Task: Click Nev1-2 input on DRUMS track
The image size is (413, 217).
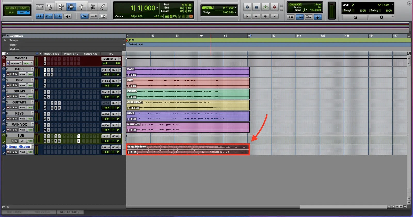Action: click(106, 92)
